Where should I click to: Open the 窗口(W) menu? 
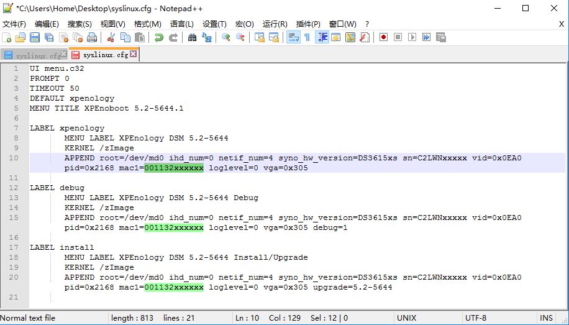pos(342,24)
